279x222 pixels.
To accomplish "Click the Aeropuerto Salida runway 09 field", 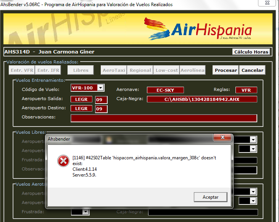I will click(101, 100).
